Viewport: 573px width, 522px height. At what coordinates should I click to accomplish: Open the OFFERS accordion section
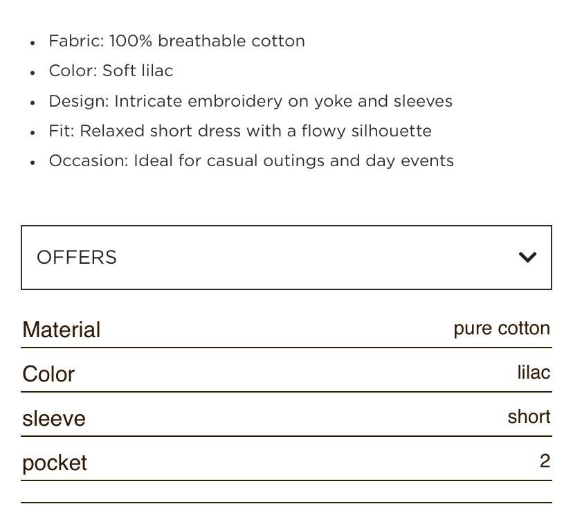click(286, 258)
